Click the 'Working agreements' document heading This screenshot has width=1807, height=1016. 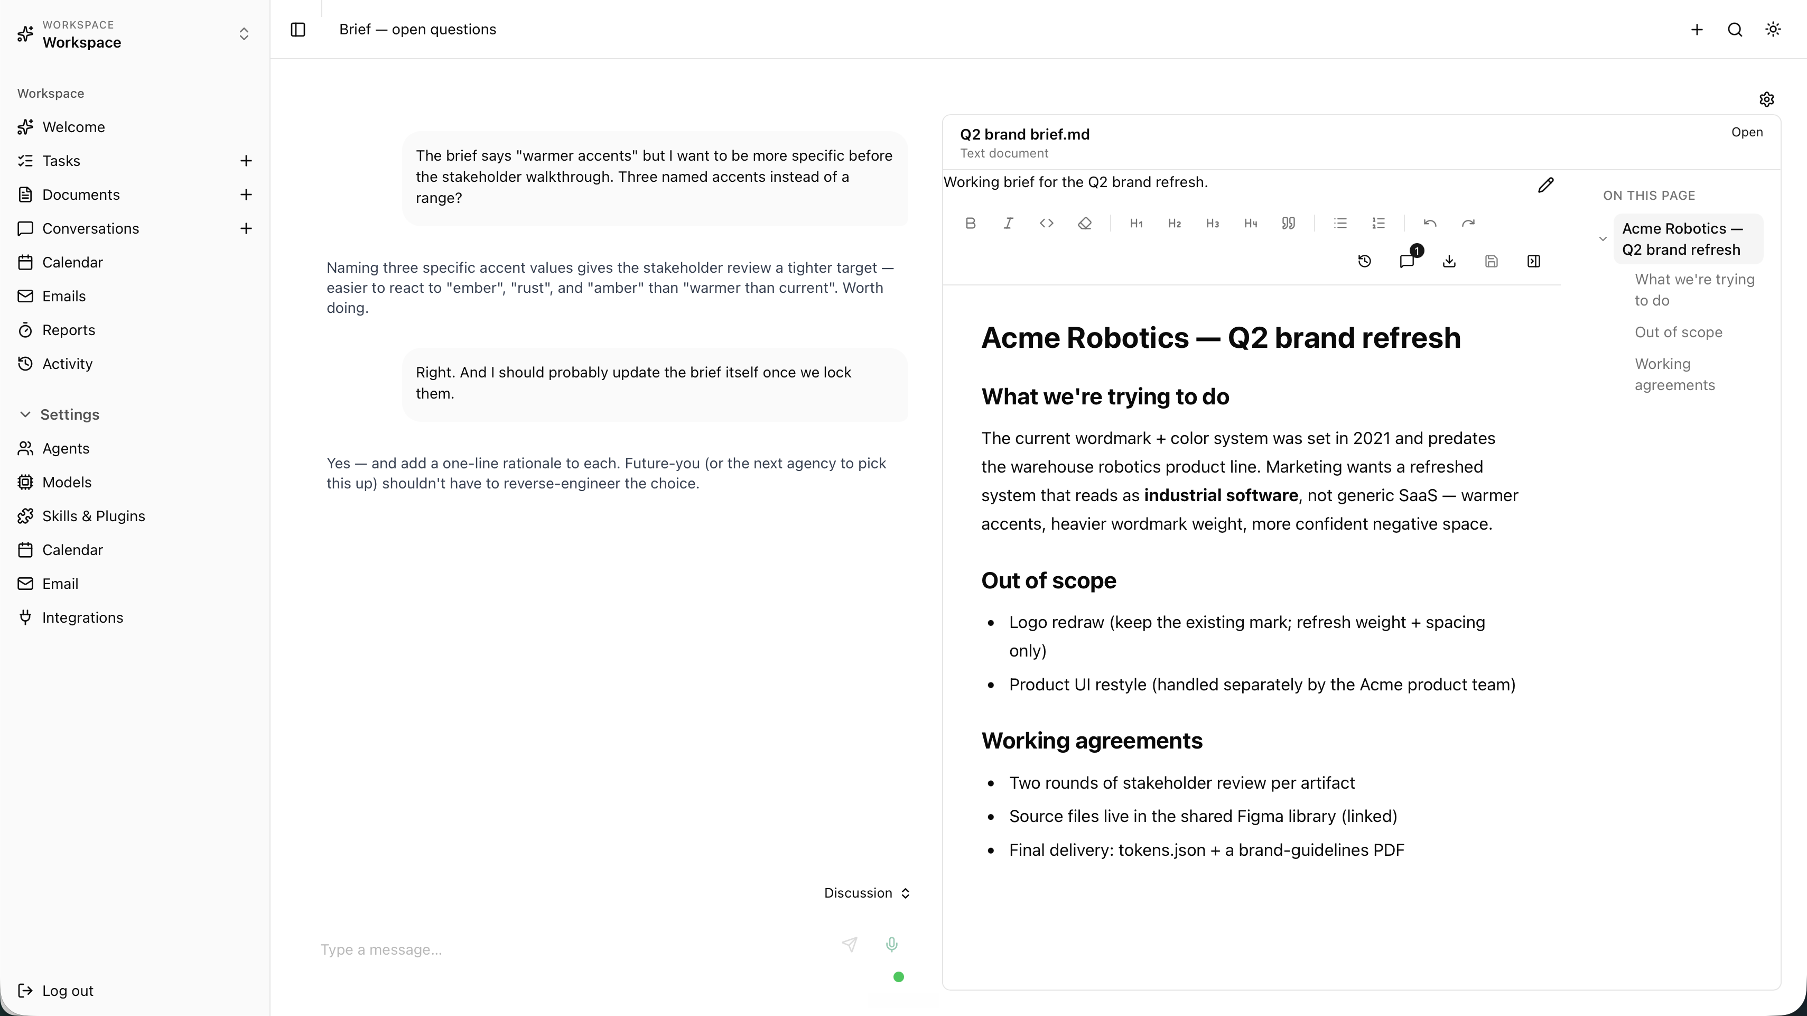(x=1092, y=741)
